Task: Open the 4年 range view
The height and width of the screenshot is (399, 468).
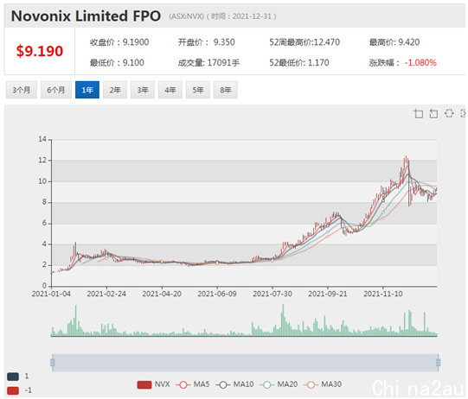Action: 170,90
